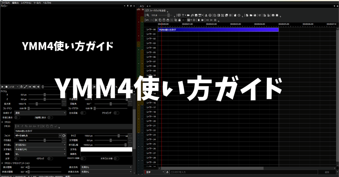This screenshot has width=339, height=177.
Task: Add an audio item via the music note icon
Action: (x=192, y=15)
